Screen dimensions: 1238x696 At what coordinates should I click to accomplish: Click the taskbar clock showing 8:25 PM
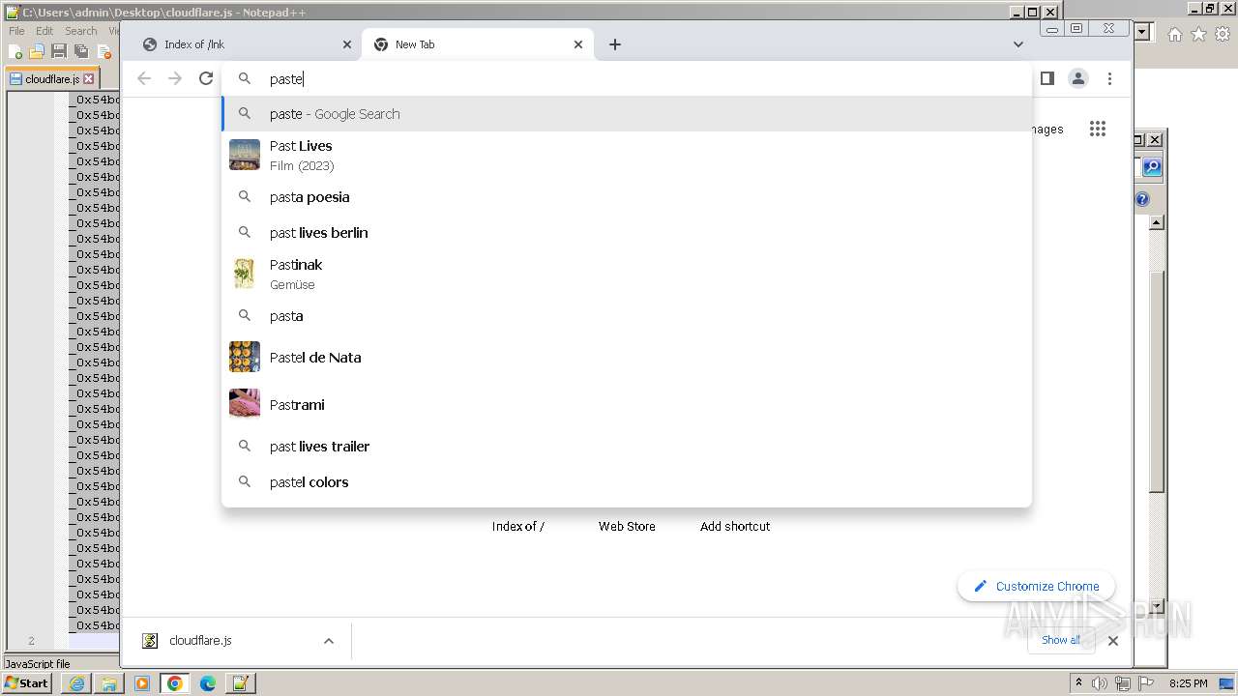(1189, 683)
